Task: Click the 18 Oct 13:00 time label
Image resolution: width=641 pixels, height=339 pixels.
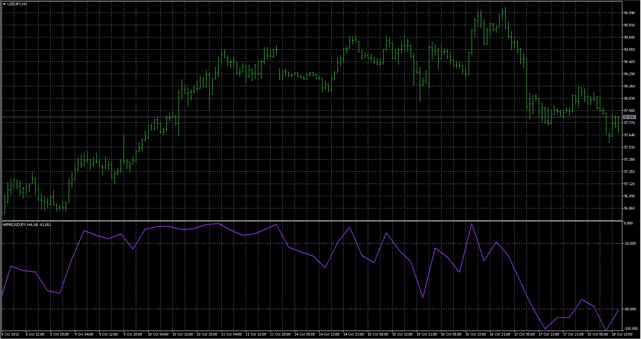Action: [x=622, y=334]
